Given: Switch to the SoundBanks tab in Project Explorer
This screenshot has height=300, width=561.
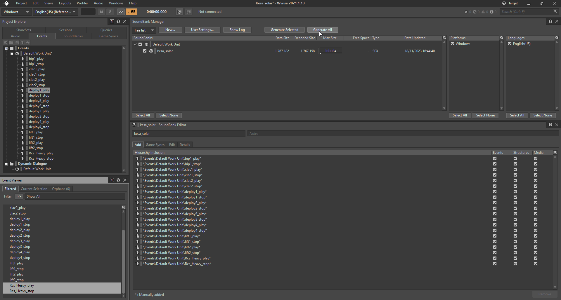Looking at the screenshot, I should pos(73,36).
